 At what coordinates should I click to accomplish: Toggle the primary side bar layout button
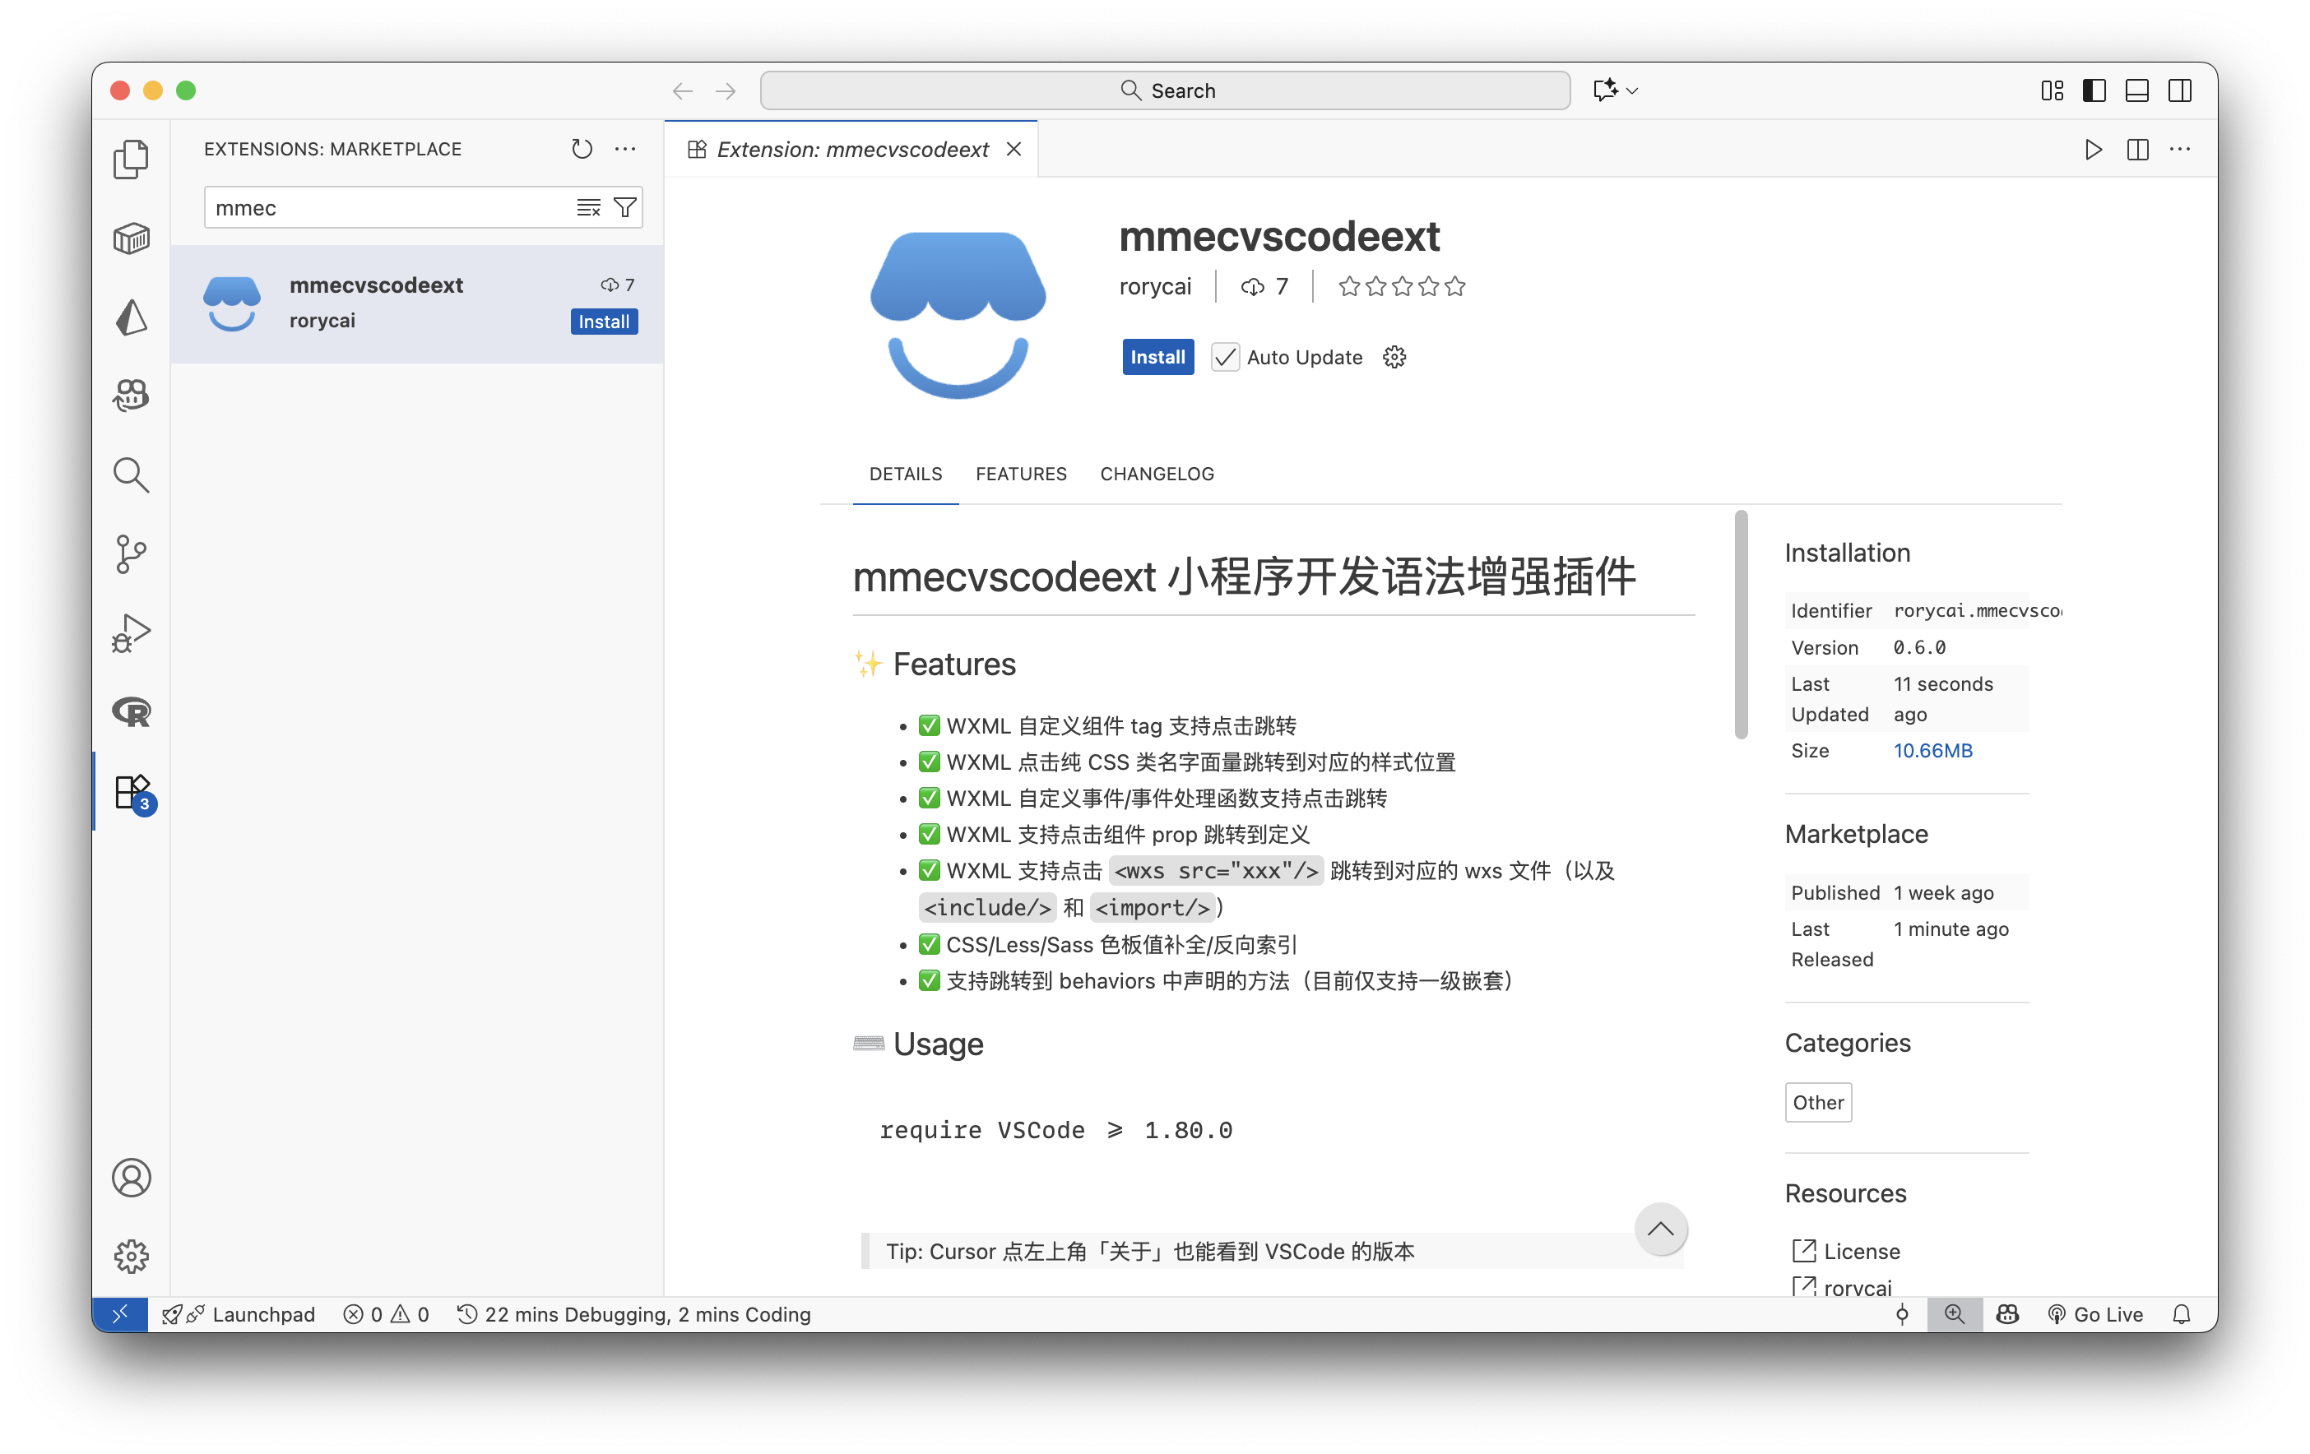2094,90
